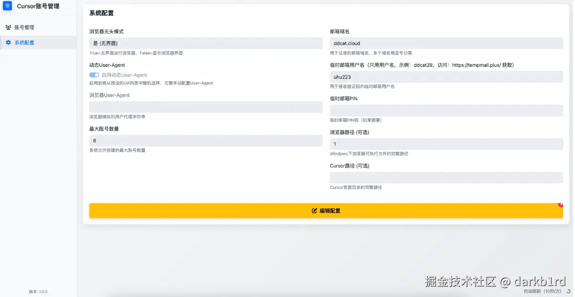Click the hint 用于接收验证码的临时邮箱用户名
The image size is (575, 297).
tap(362, 86)
